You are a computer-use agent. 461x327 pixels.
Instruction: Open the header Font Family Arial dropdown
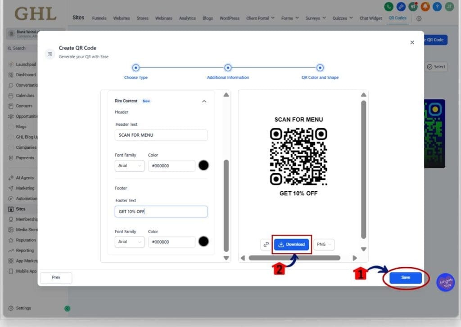point(129,166)
